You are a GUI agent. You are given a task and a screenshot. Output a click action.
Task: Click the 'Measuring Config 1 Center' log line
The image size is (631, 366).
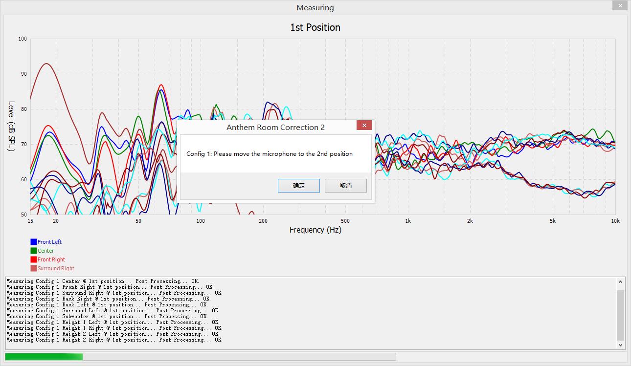point(103,281)
